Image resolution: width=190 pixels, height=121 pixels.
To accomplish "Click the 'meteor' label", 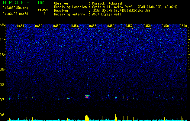I will 43,9.
